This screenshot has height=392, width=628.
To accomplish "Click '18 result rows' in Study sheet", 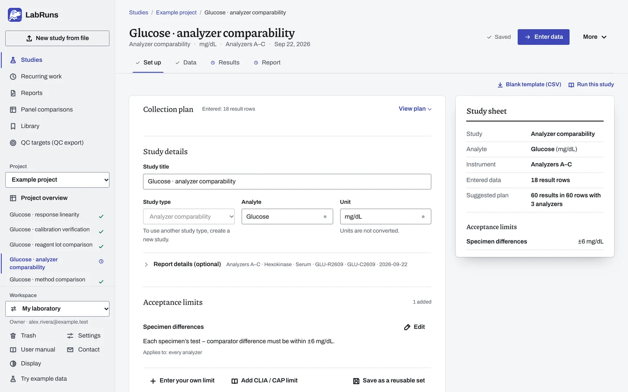I will pyautogui.click(x=550, y=180).
